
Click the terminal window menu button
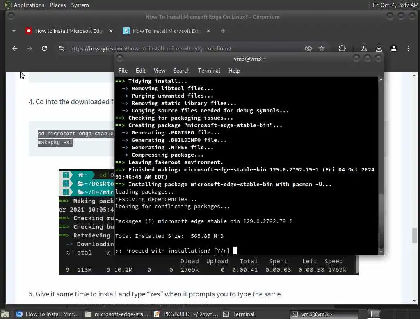120,58
